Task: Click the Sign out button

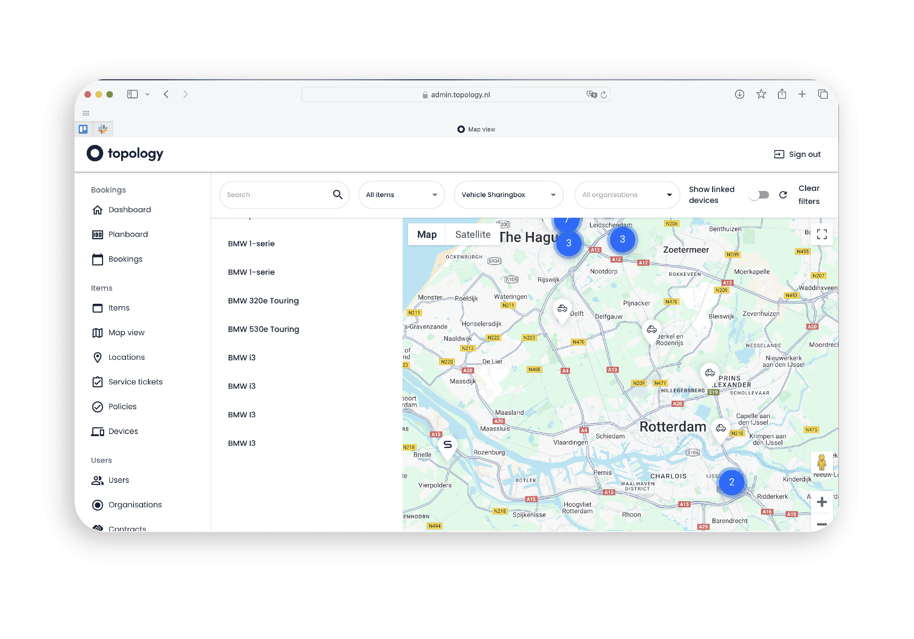Action: pos(797,154)
